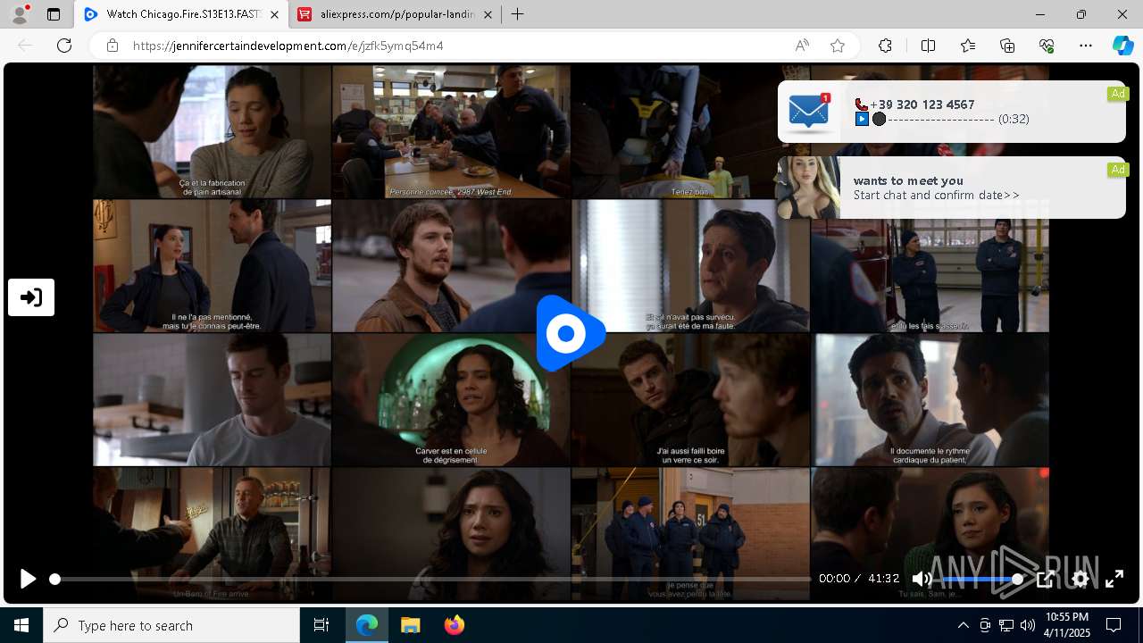This screenshot has height=643, width=1143.
Task: Open Edge Settings and more menu
Action: tap(1086, 46)
